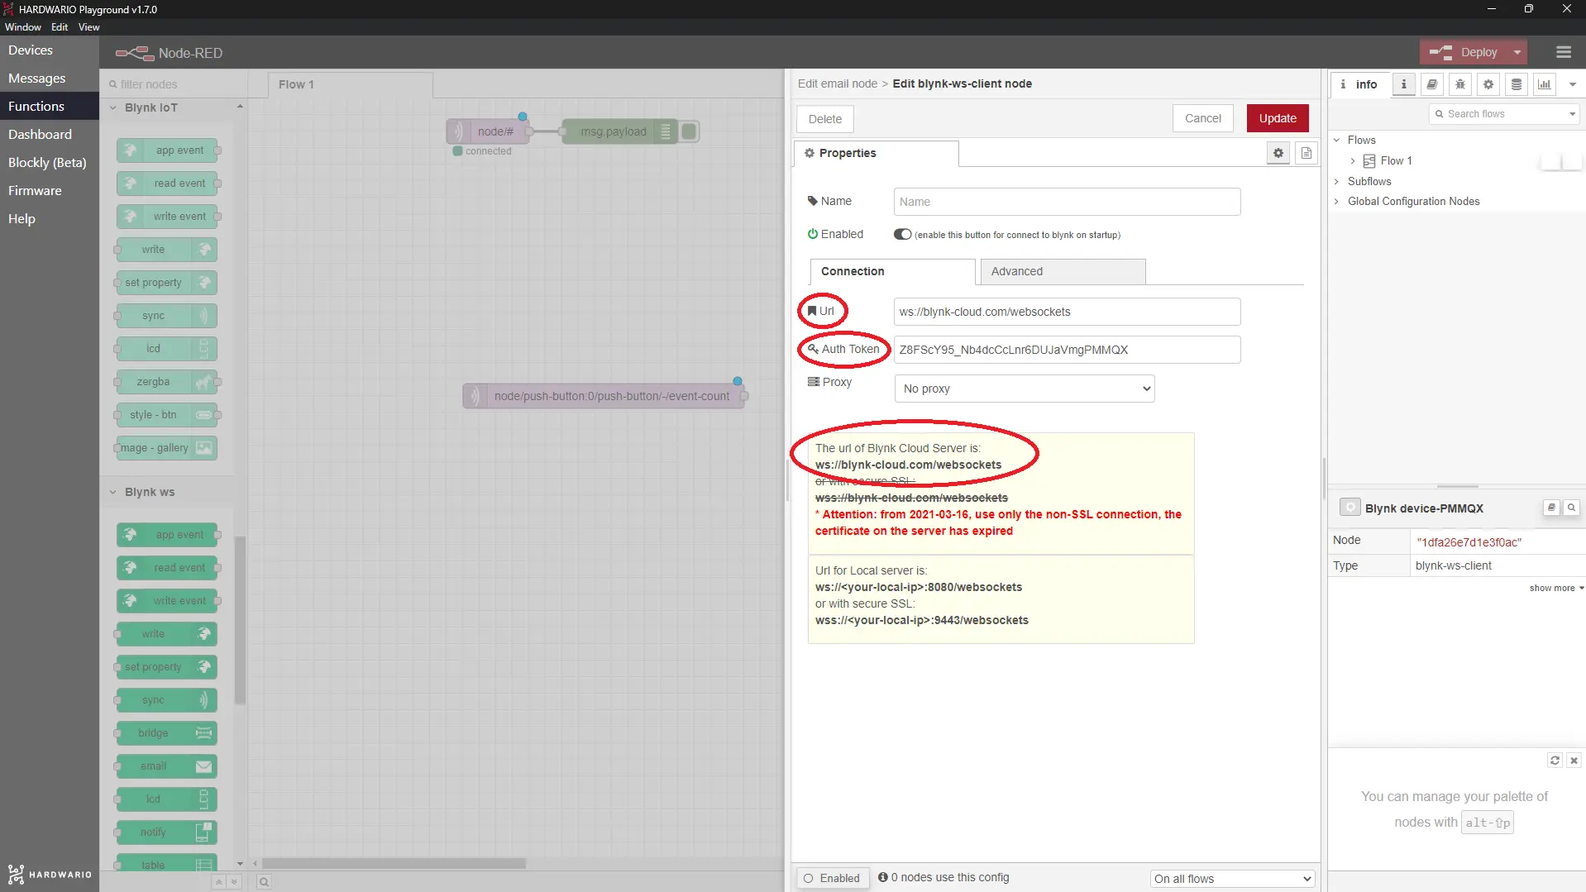Click the Blynk IoT style-btn node in the palette

click(168, 415)
